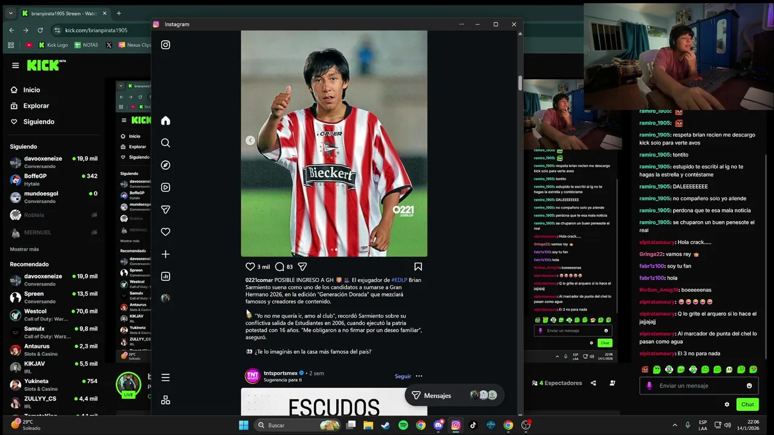The width and height of the screenshot is (774, 435).
Task: Like the 0221comar post with heart icon
Action: pos(250,266)
